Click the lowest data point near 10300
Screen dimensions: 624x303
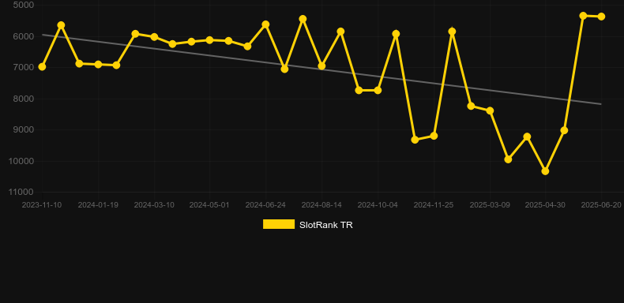tap(545, 171)
